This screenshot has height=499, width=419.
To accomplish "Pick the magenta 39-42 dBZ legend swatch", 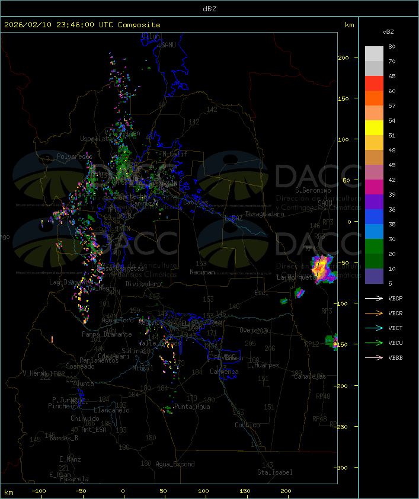I will point(374,187).
